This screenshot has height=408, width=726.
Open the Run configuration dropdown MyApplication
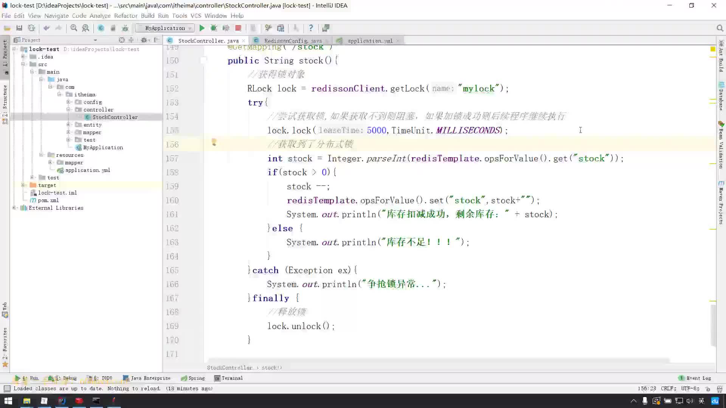pyautogui.click(x=165, y=28)
